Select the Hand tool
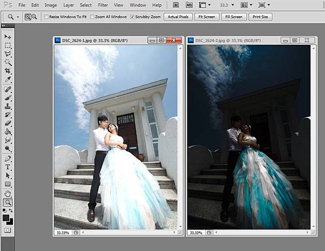Image resolution: width=325 pixels, height=251 pixels. click(8, 193)
